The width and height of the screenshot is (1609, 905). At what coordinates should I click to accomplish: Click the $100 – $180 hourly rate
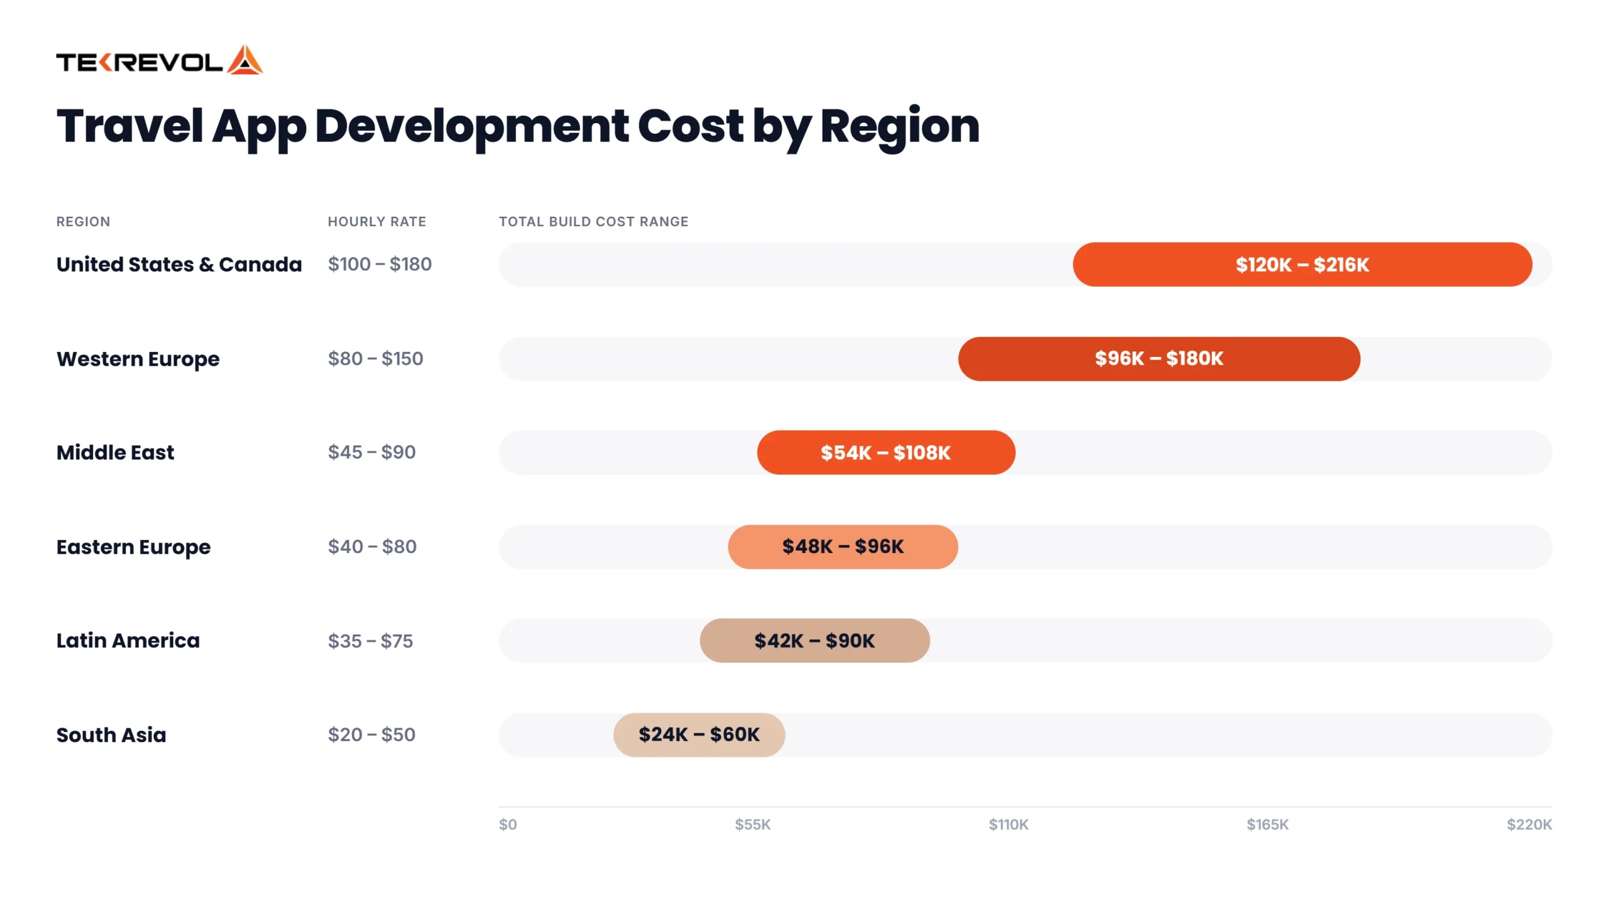coord(380,264)
